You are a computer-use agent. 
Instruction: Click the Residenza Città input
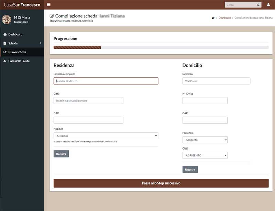[x=88, y=101]
